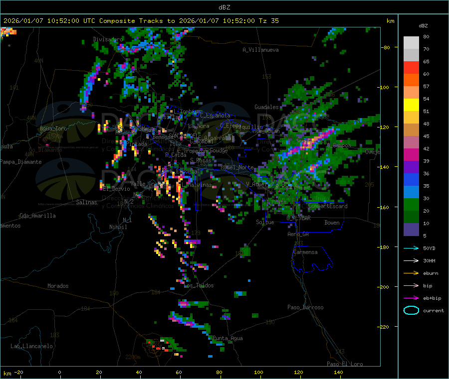Viewport: 449px width, 379px height.
Task: Click the 'Los_Toldos' place label
Action: coord(199,285)
